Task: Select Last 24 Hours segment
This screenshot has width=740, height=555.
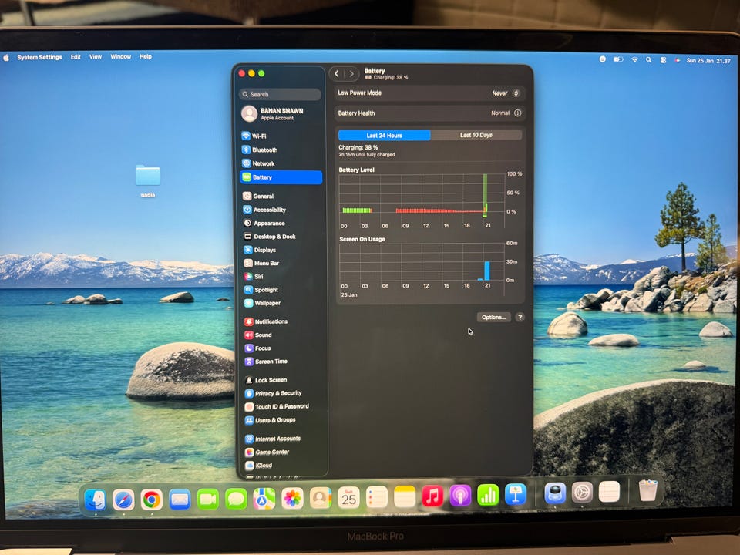Action: click(x=384, y=136)
